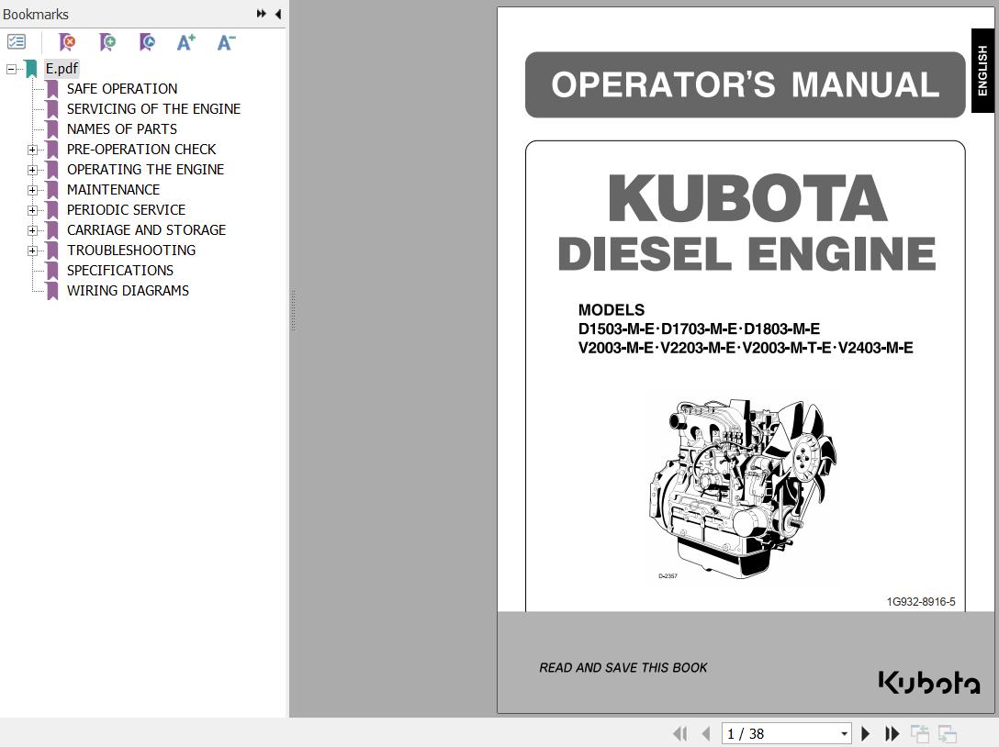Expand the MAINTENANCE bookmark
Image resolution: width=999 pixels, height=747 pixels.
32,190
